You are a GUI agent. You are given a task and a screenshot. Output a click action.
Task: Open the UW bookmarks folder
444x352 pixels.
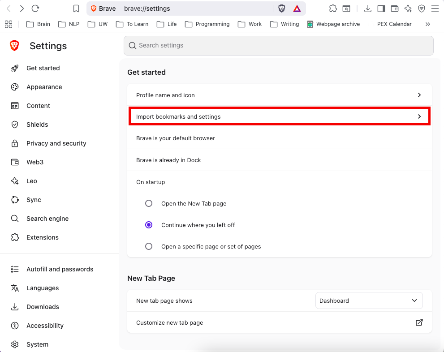point(98,24)
